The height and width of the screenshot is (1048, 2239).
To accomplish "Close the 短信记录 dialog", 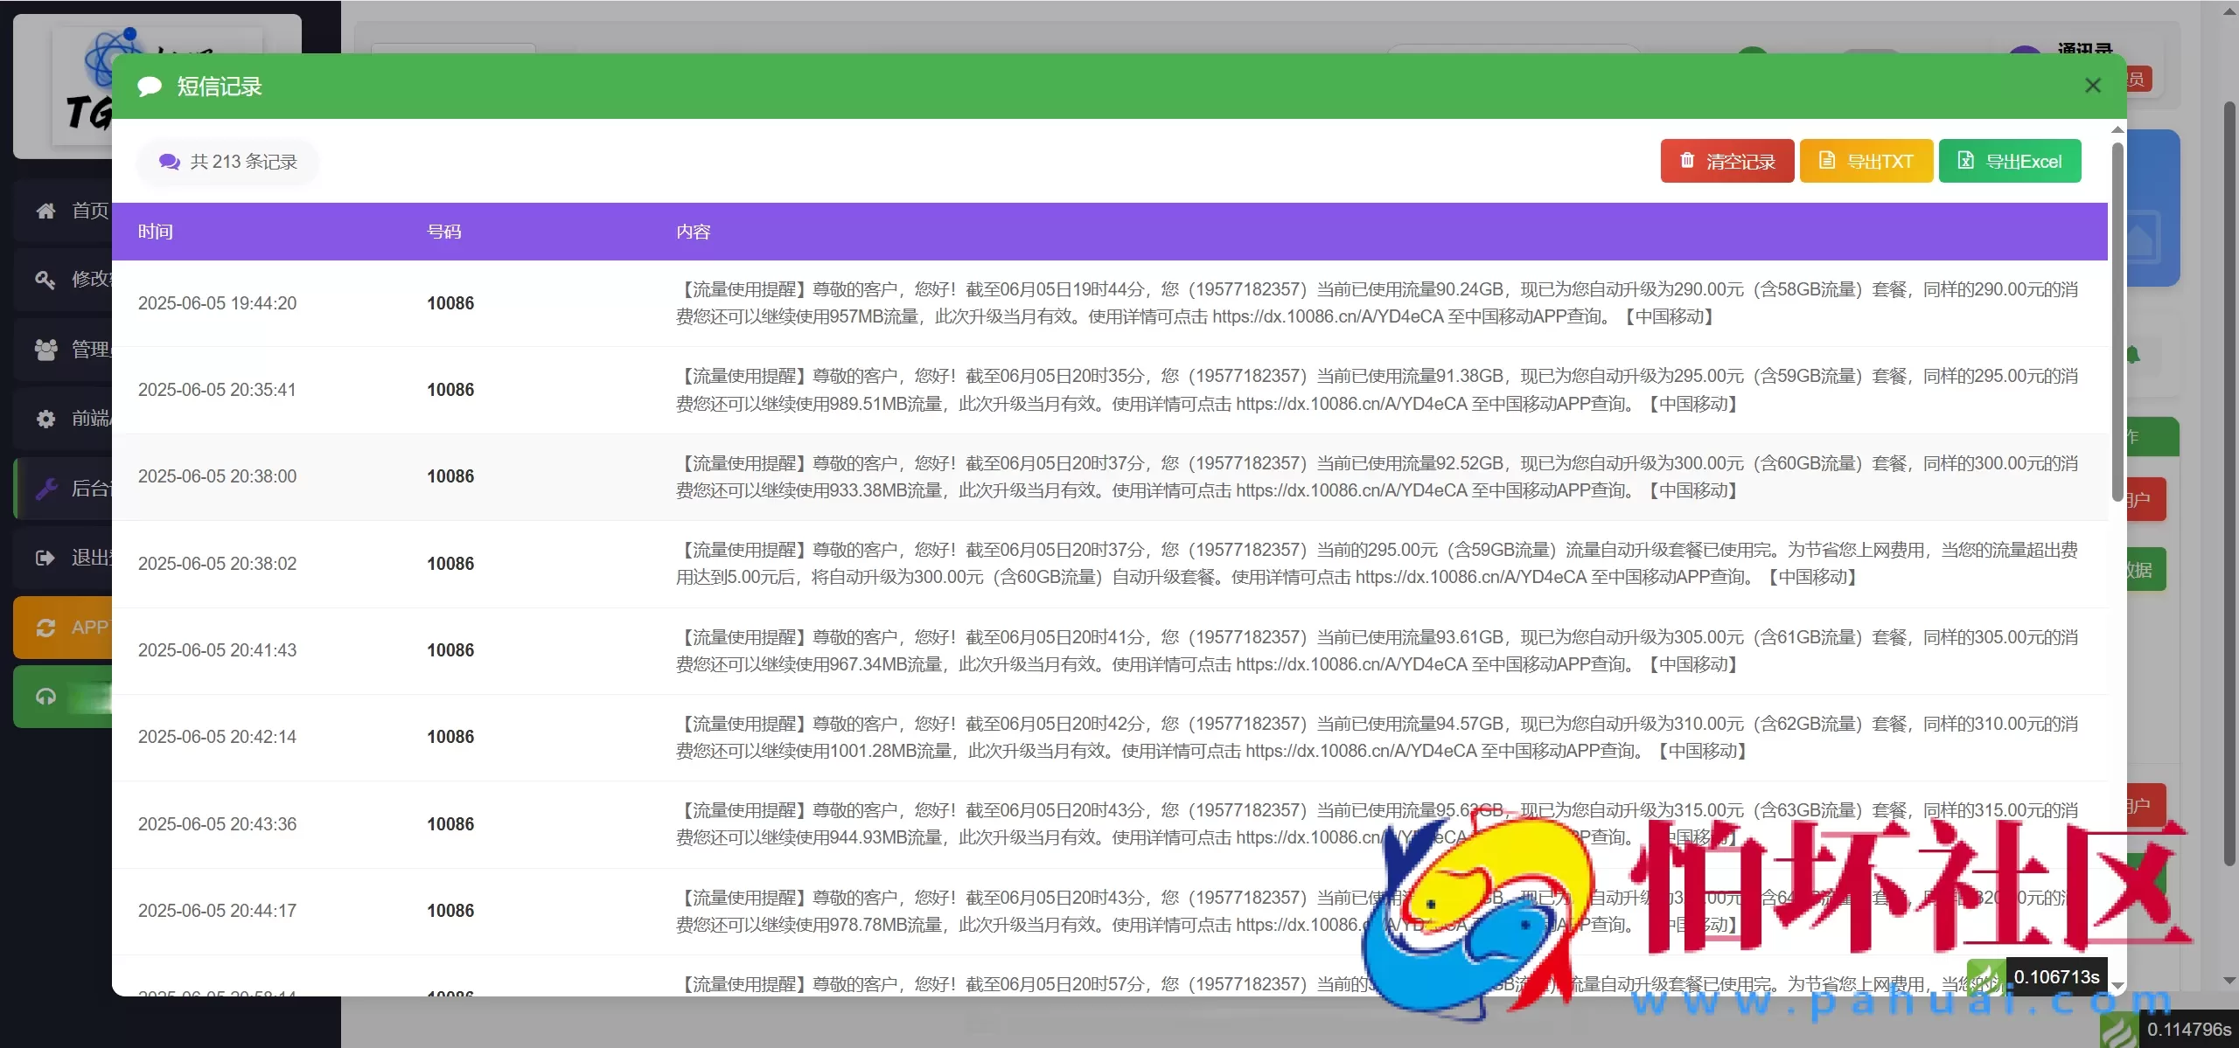I will [x=2092, y=86].
